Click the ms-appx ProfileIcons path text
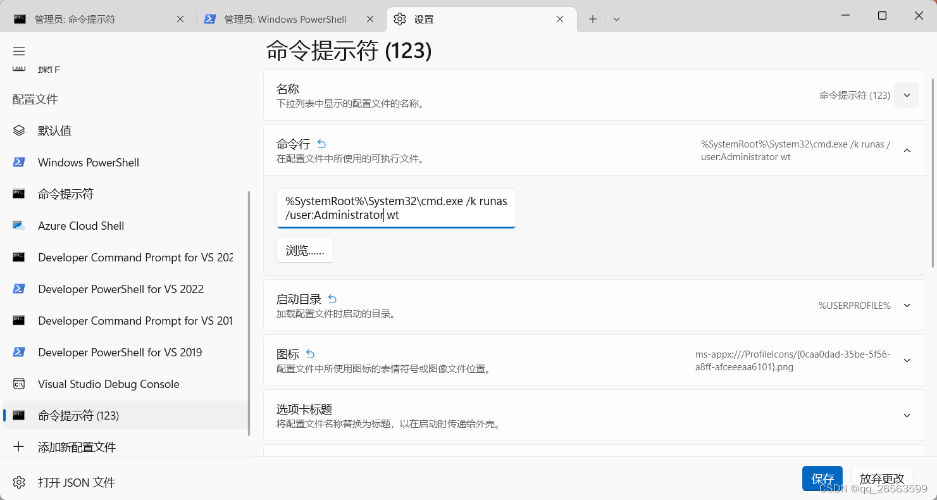Image resolution: width=937 pixels, height=500 pixels. 793,360
